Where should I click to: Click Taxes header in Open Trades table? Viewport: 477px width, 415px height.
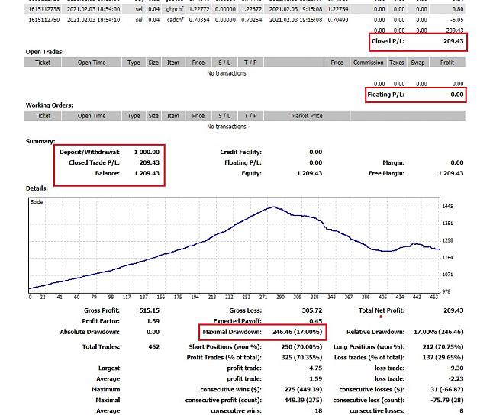pos(396,63)
